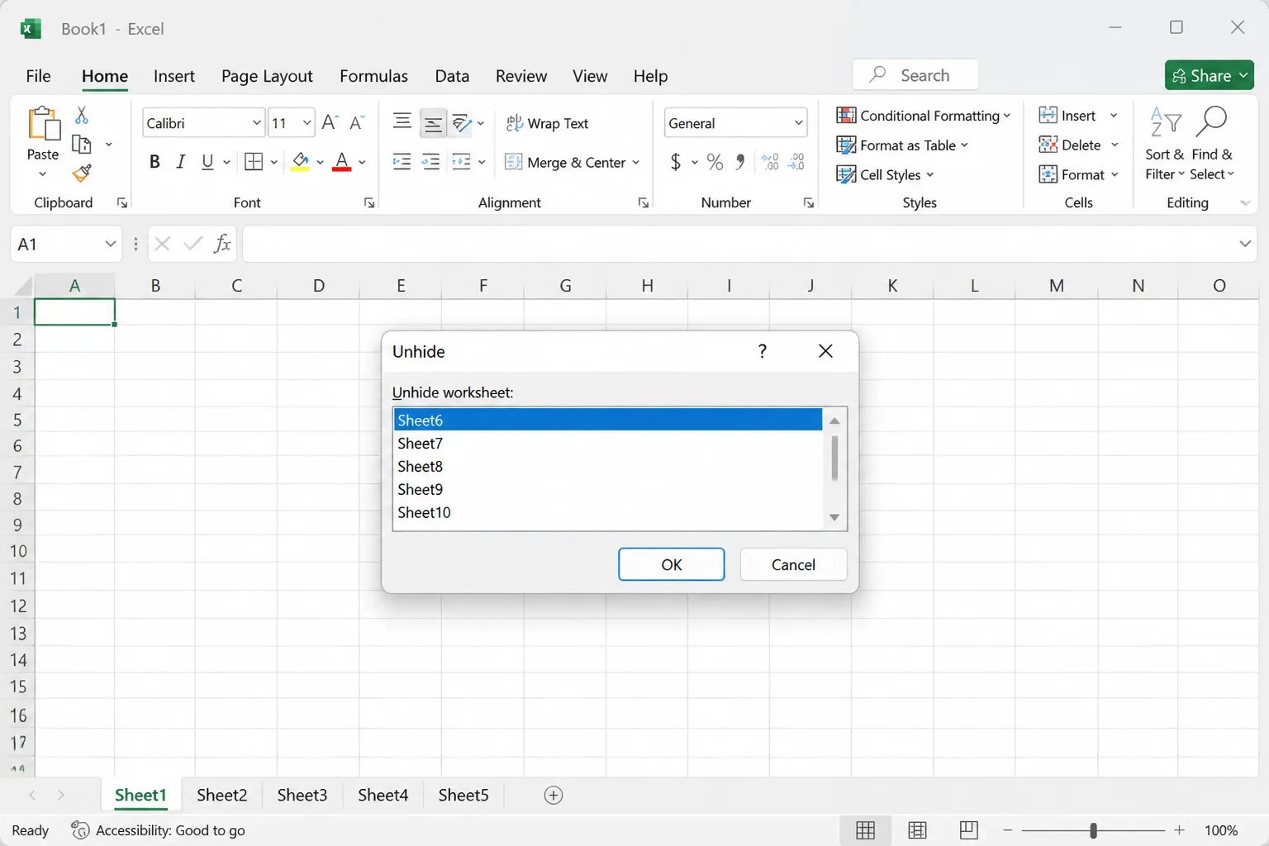Click the Search box

915,75
